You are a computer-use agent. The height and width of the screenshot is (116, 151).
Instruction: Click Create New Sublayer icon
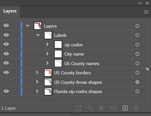[x=113, y=108]
